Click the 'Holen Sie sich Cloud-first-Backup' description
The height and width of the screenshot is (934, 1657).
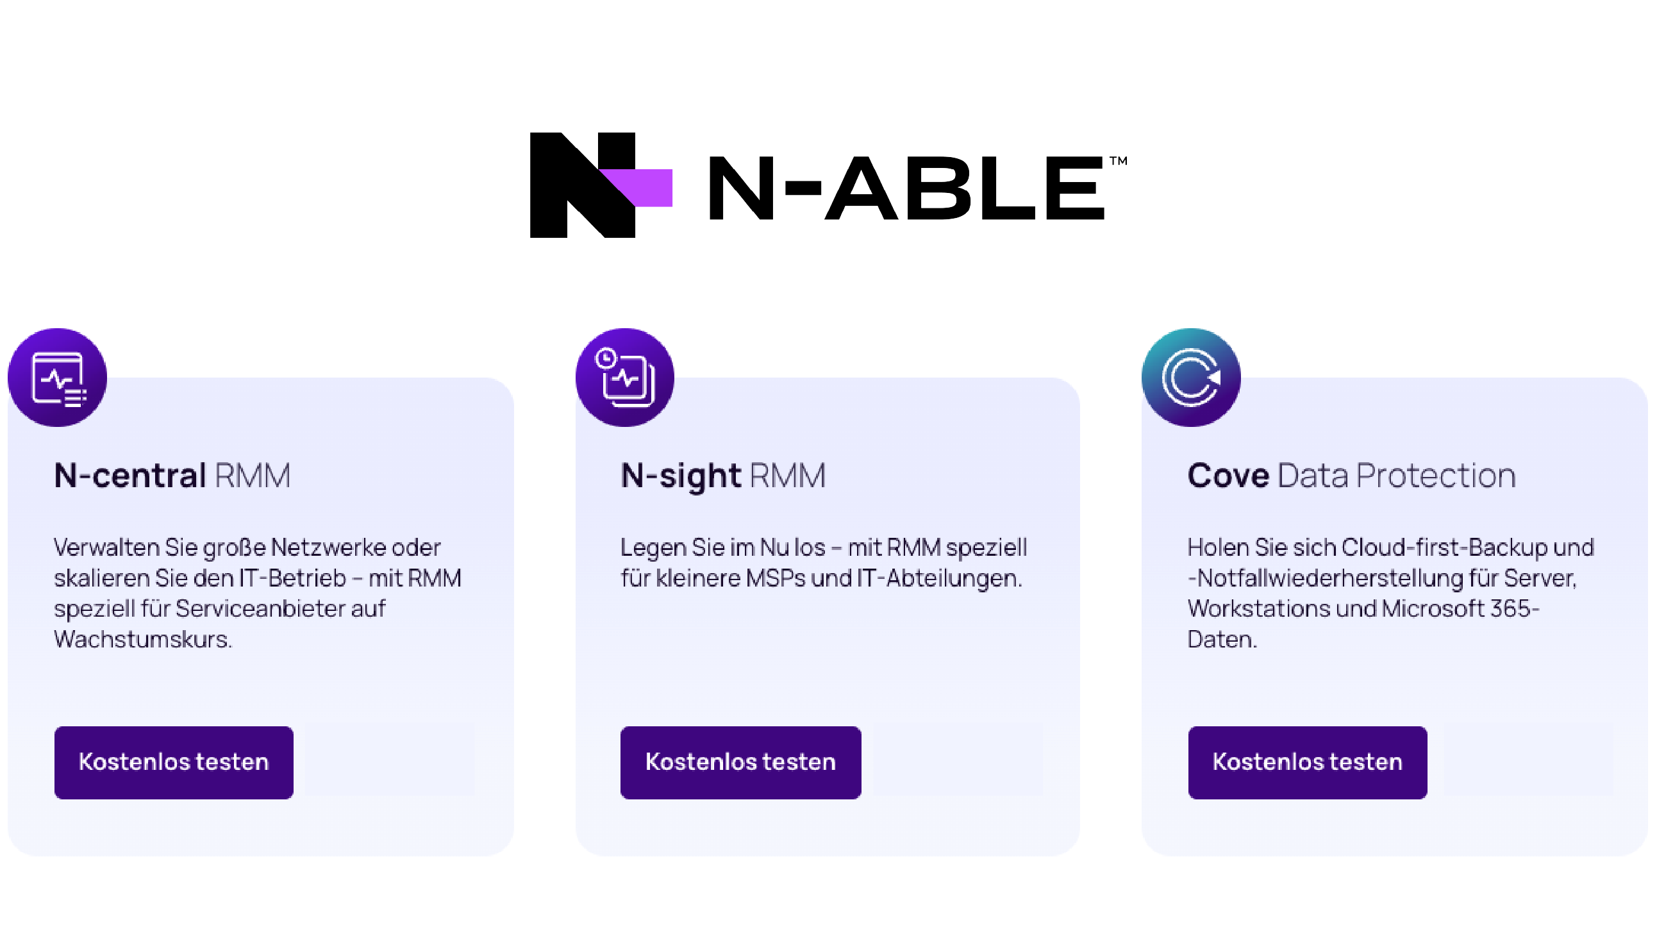pos(1391,593)
